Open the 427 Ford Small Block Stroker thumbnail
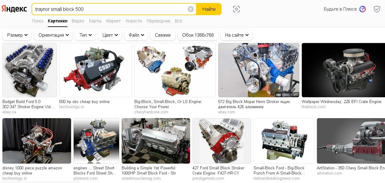 222,141
